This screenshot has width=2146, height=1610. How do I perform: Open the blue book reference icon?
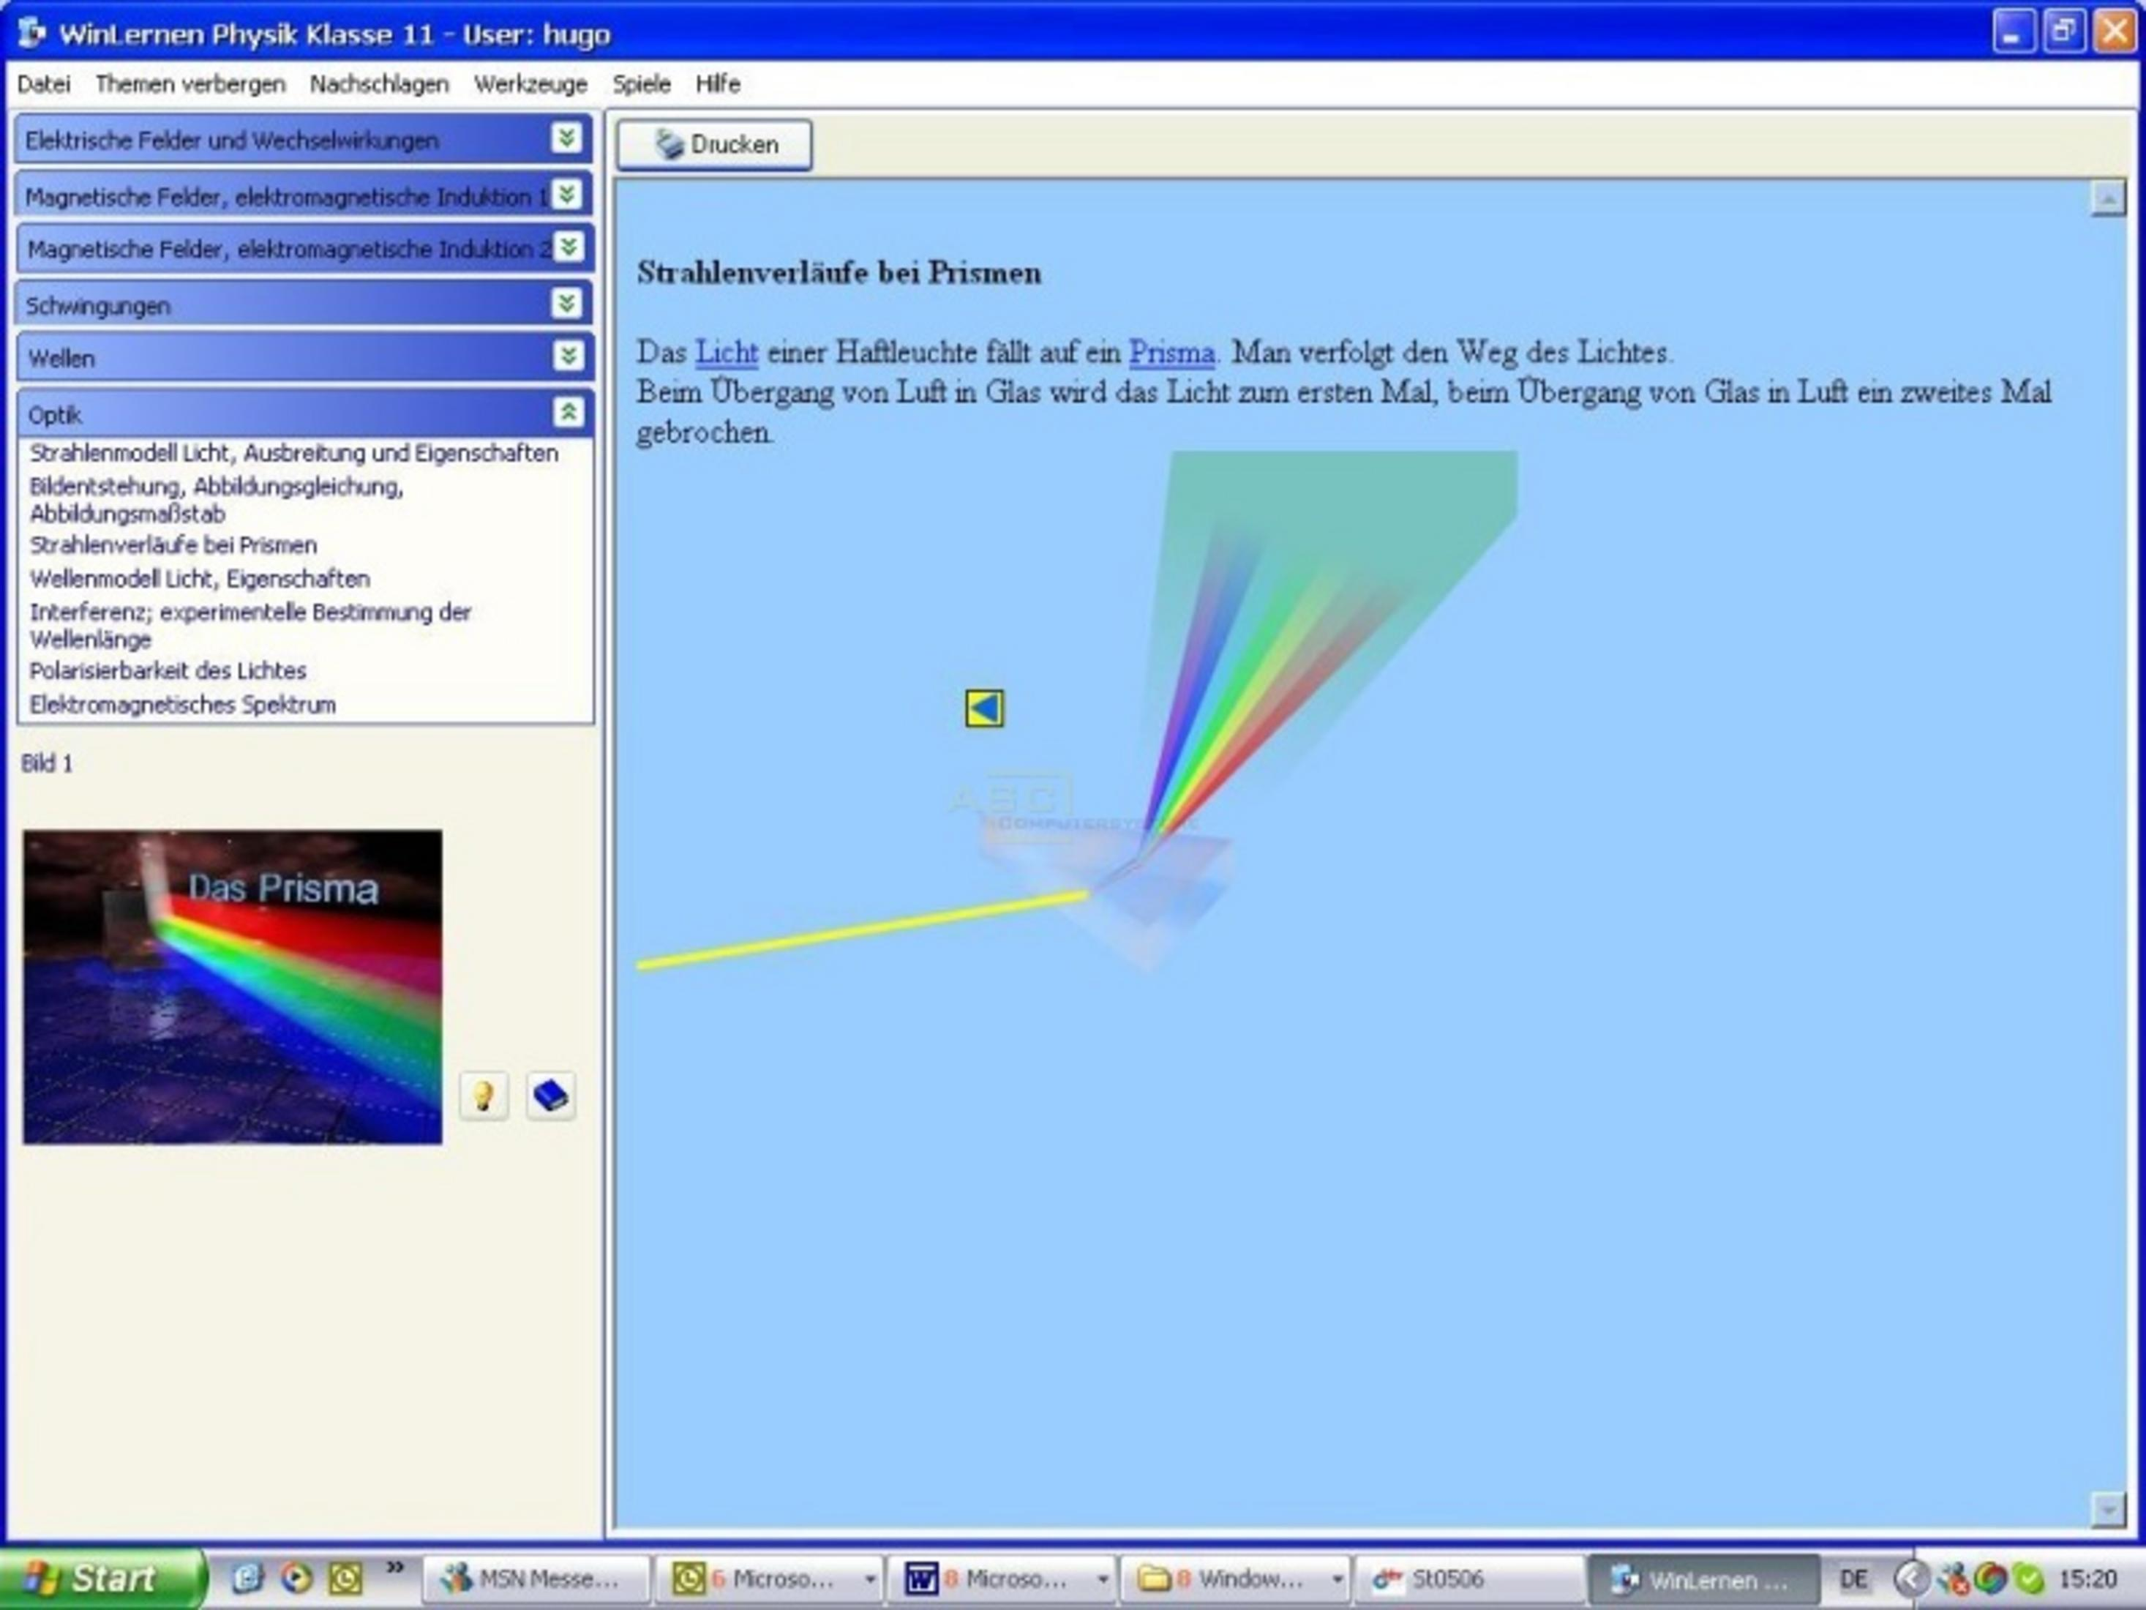coord(550,1096)
